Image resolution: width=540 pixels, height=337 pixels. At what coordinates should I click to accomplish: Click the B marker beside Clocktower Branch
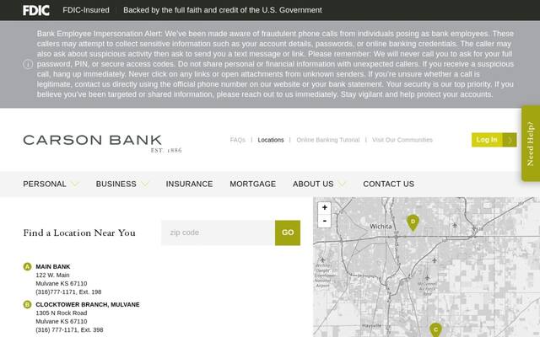[x=27, y=304]
